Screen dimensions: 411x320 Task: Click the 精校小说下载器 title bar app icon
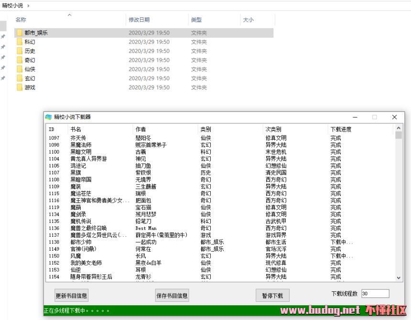click(x=48, y=117)
